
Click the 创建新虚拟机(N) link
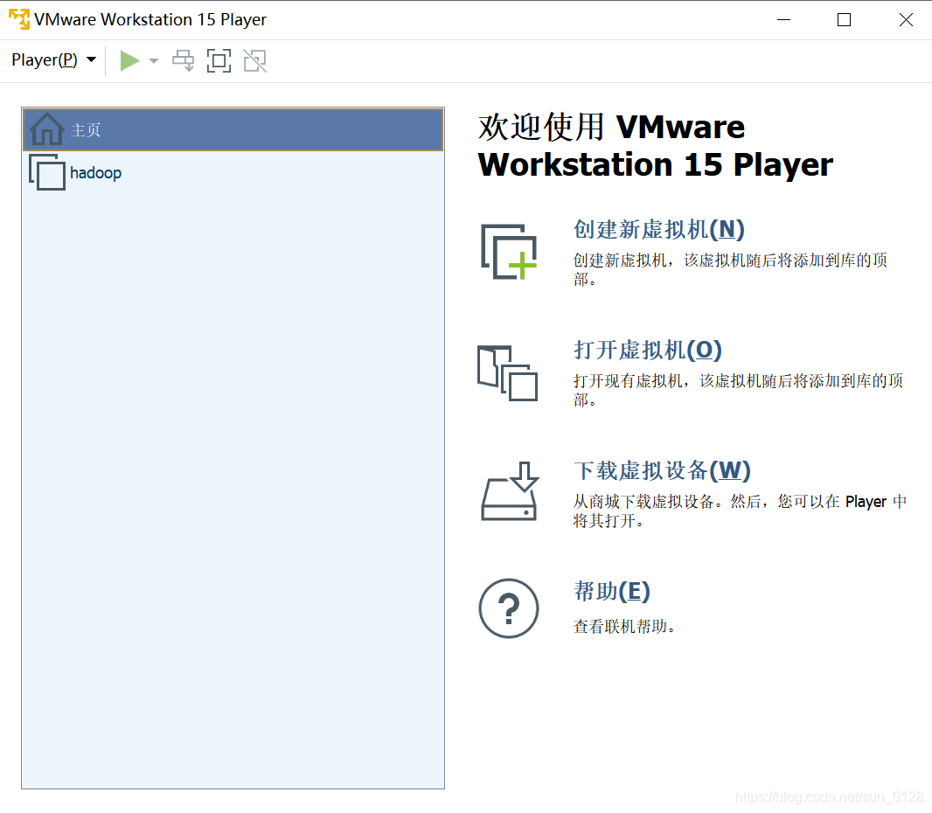tap(658, 229)
